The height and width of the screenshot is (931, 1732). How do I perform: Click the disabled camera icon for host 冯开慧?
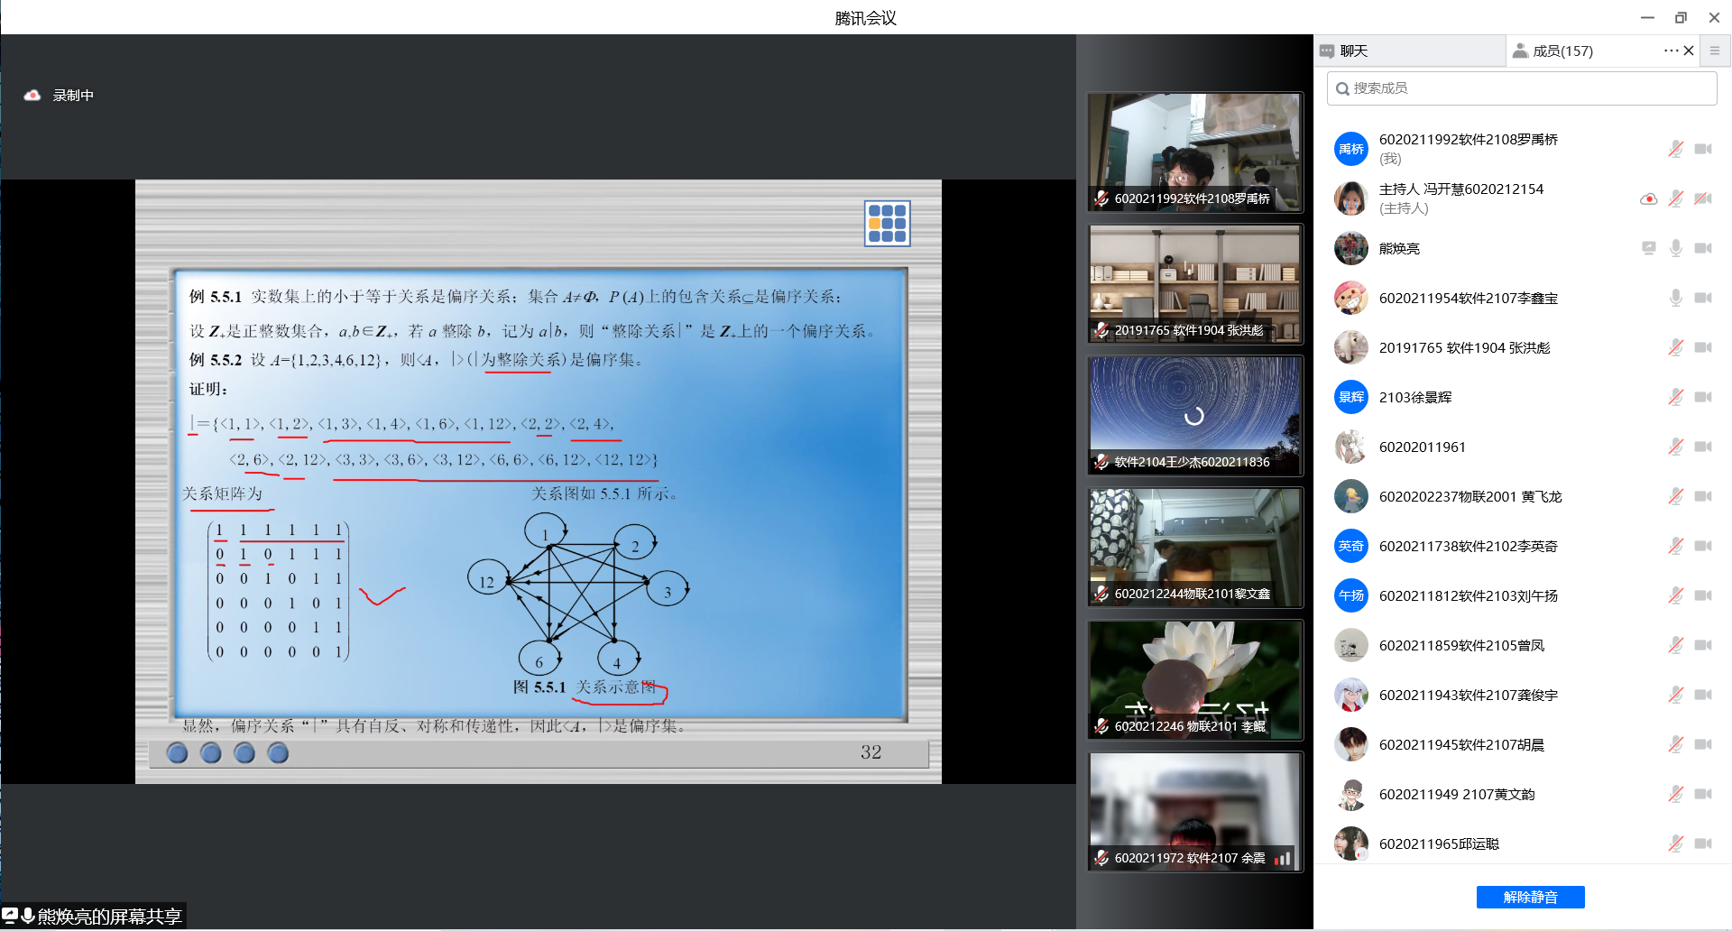1702,198
